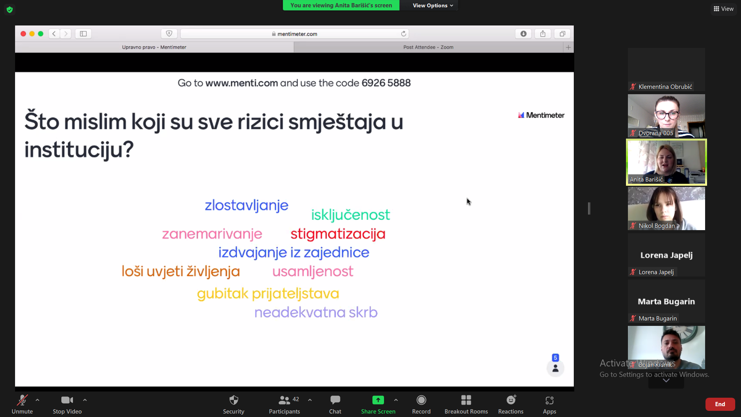Image resolution: width=741 pixels, height=417 pixels.
Task: Open the Participants panel
Action: click(284, 404)
